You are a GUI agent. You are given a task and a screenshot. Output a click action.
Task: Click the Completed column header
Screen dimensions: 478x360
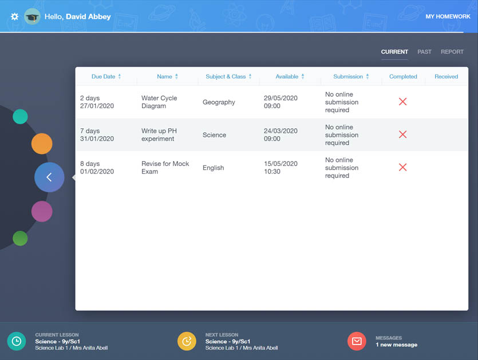click(403, 77)
